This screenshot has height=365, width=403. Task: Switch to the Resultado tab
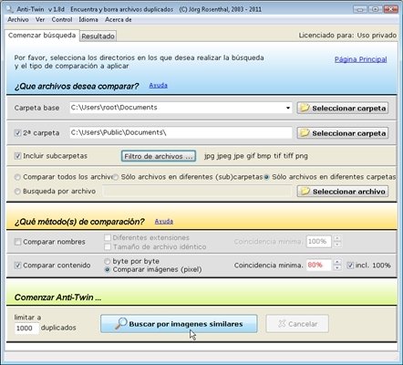(x=98, y=36)
